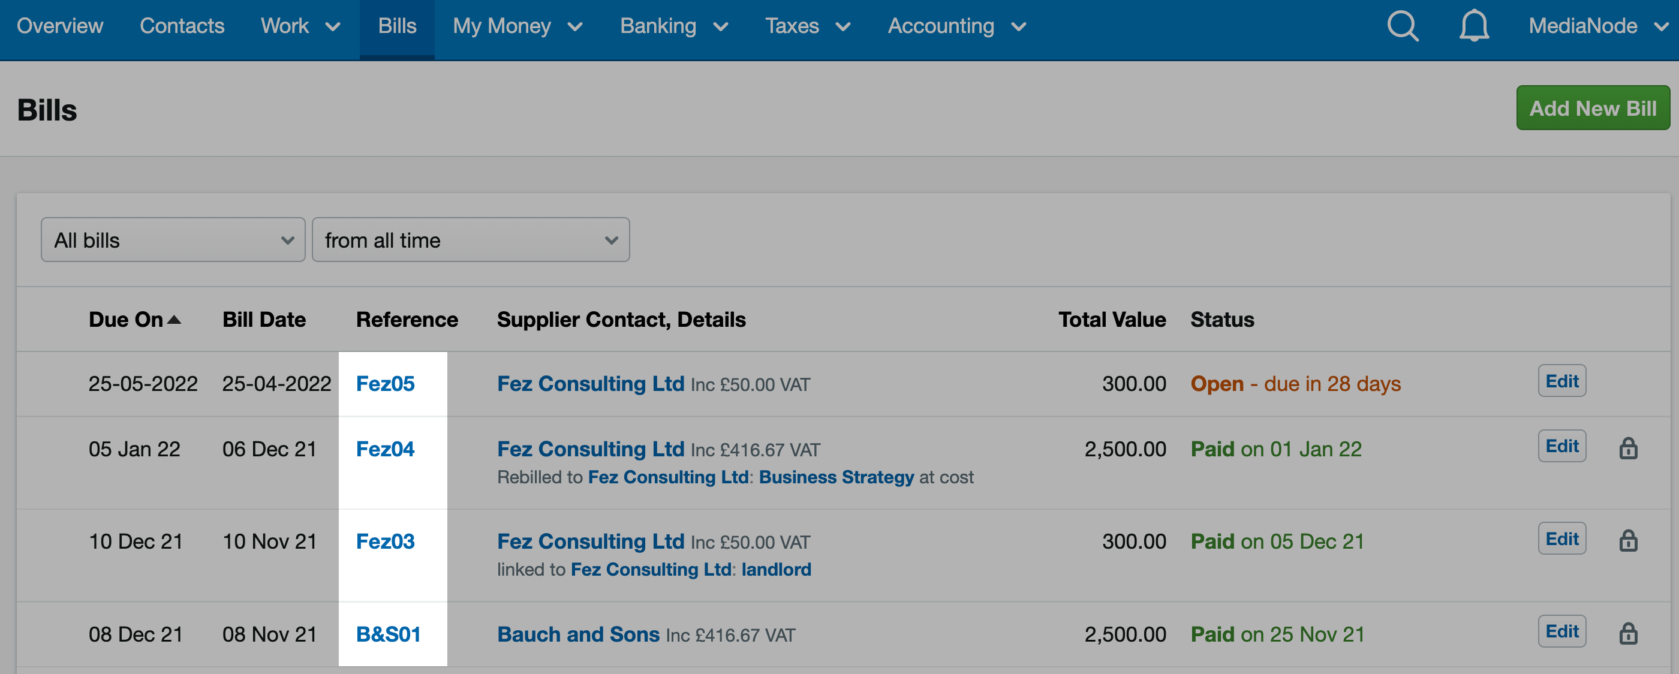Open the search icon in the navbar
This screenshot has height=674, width=1679.
pyautogui.click(x=1403, y=26)
